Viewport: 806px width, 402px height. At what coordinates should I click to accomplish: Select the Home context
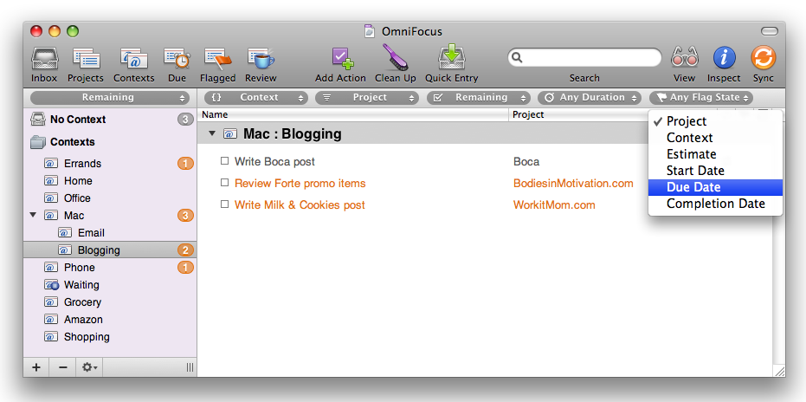click(x=110, y=181)
